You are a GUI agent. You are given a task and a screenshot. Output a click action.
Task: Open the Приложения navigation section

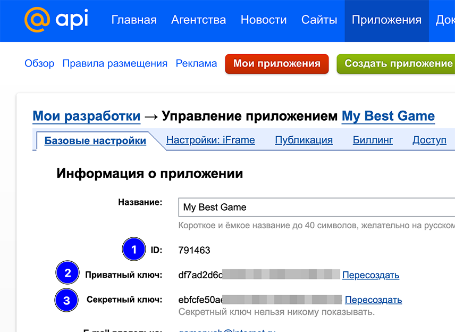[386, 20]
